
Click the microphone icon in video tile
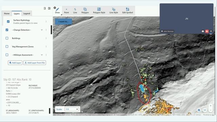pyautogui.click(x=211, y=31)
